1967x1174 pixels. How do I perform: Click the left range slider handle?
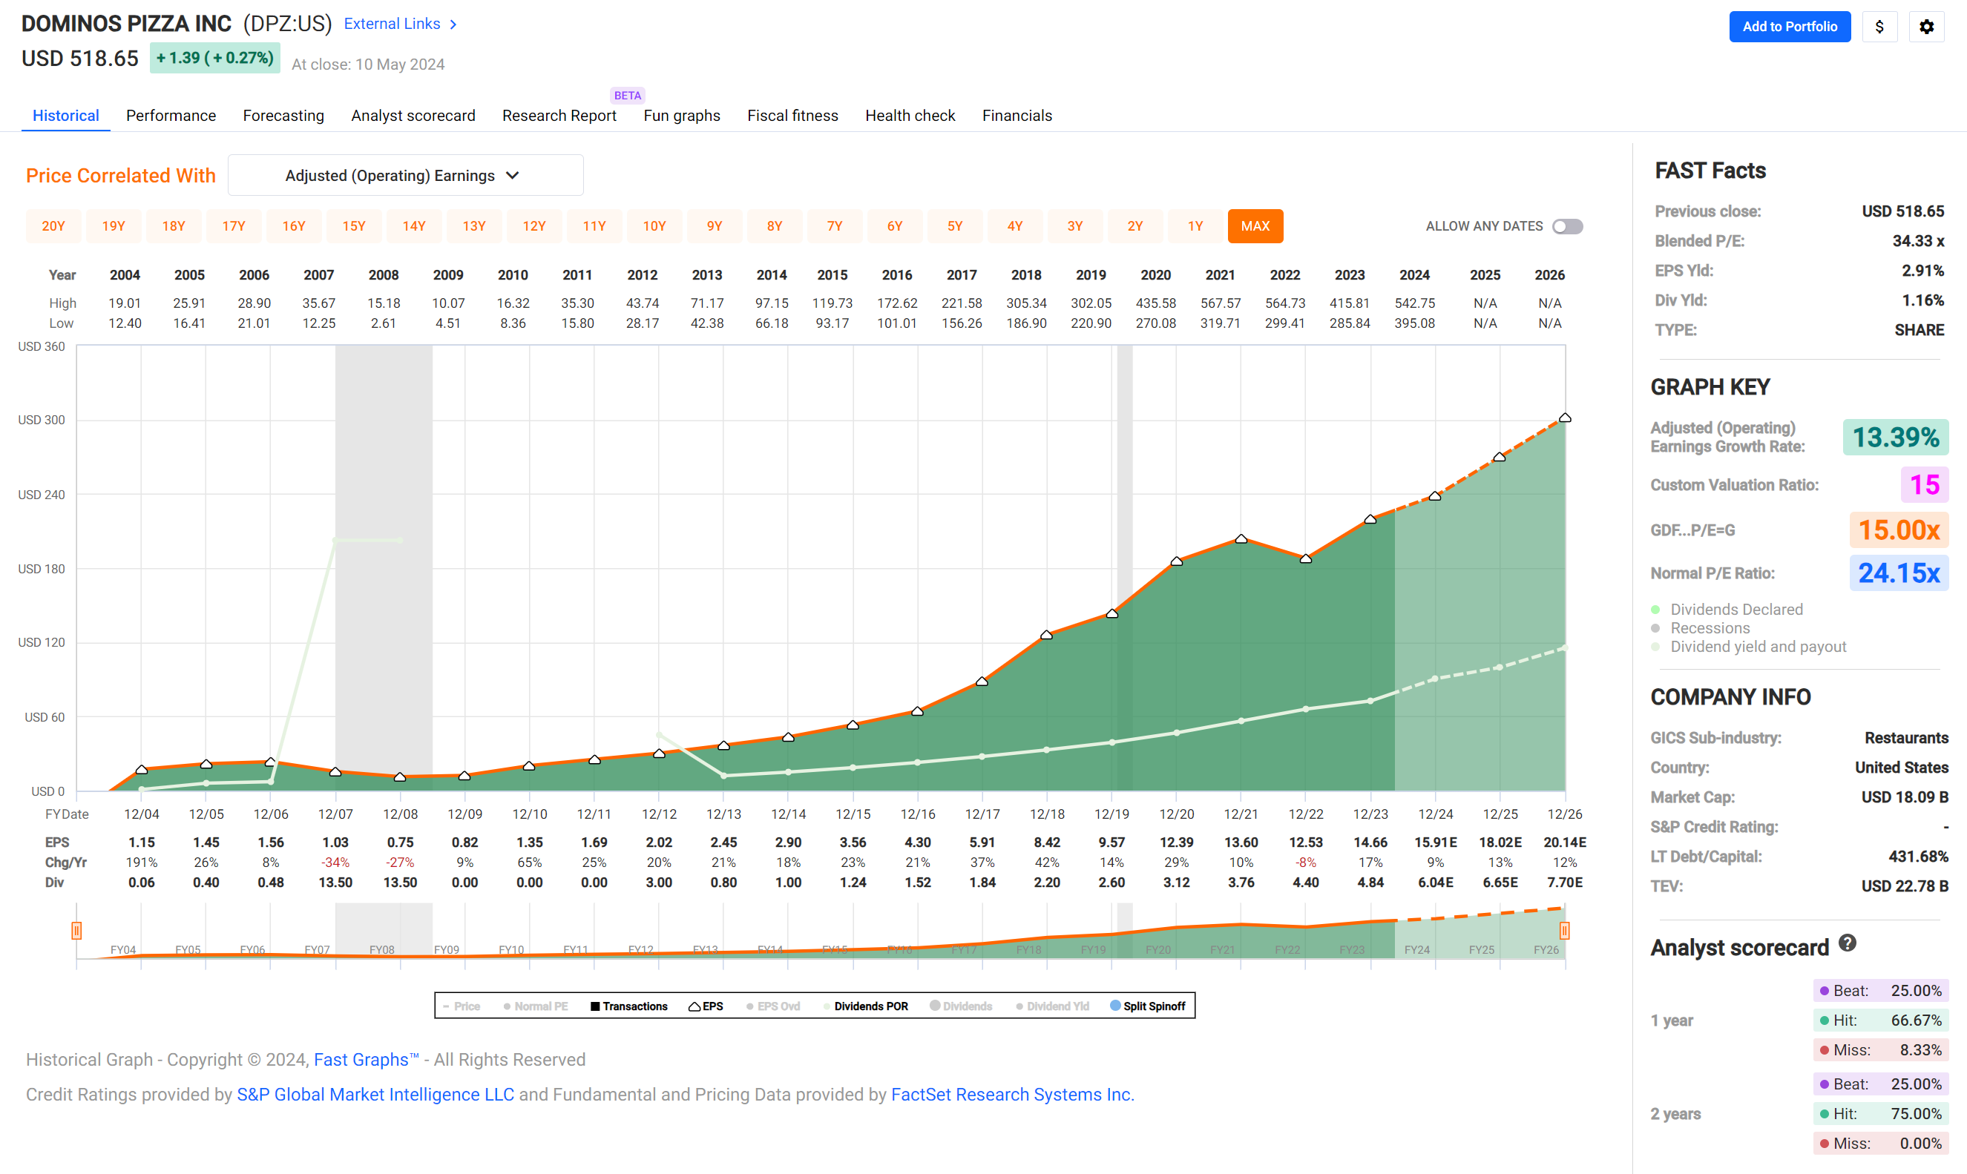point(76,930)
